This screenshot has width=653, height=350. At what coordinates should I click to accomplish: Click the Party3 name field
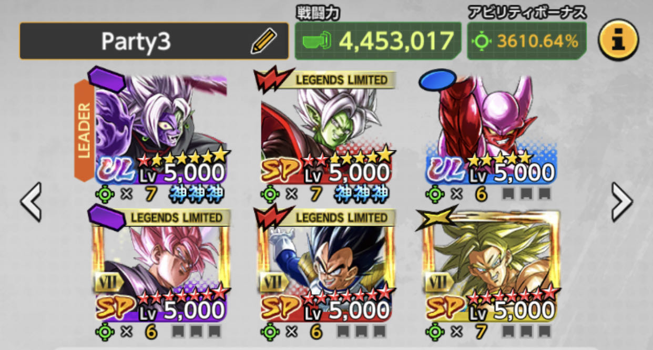click(154, 41)
